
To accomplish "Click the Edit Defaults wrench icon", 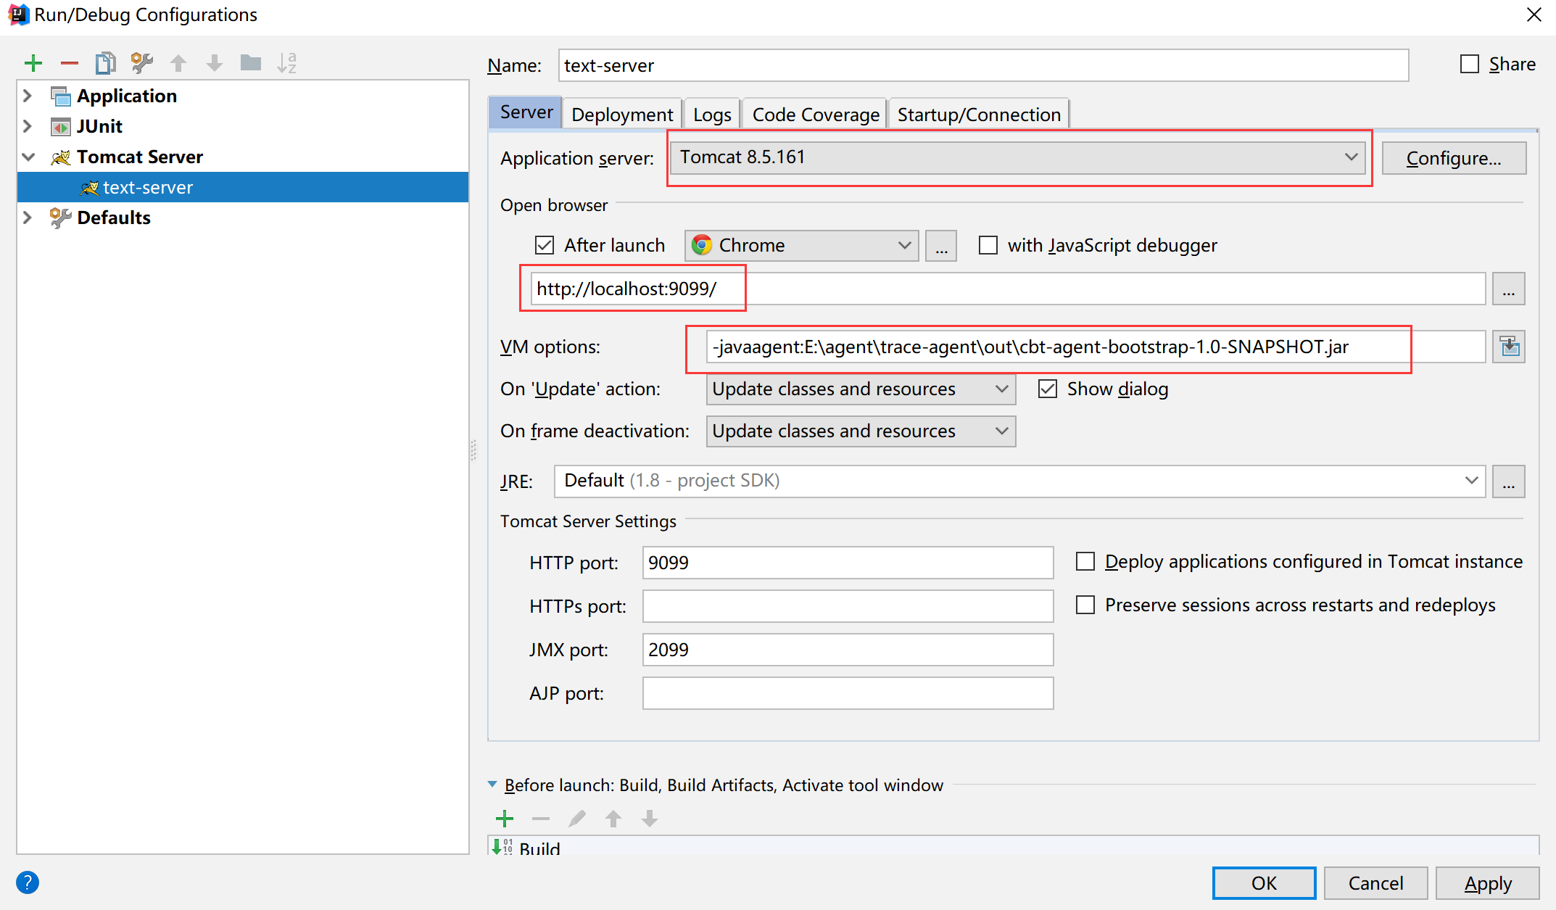I will click(x=141, y=64).
